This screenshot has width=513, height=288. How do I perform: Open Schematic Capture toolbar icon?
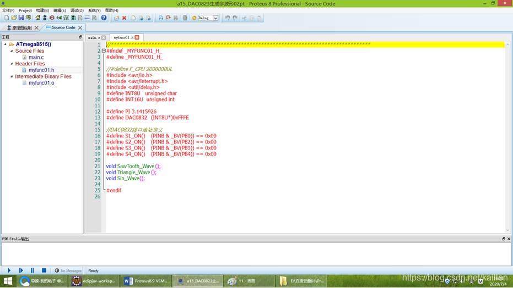pos(45,18)
